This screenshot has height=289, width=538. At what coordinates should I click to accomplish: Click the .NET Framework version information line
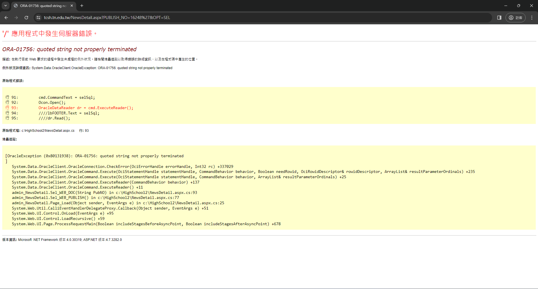62,240
